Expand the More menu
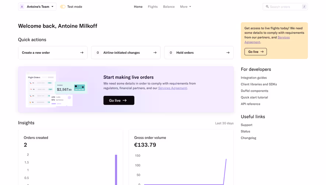The height and width of the screenshot is (185, 326). tap(185, 7)
